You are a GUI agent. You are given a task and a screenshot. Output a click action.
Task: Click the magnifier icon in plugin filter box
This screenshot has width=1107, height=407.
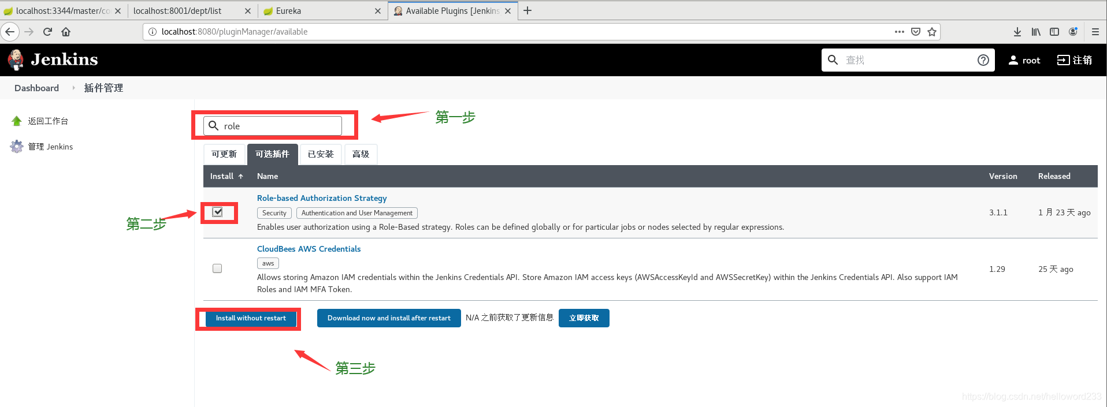pyautogui.click(x=213, y=126)
